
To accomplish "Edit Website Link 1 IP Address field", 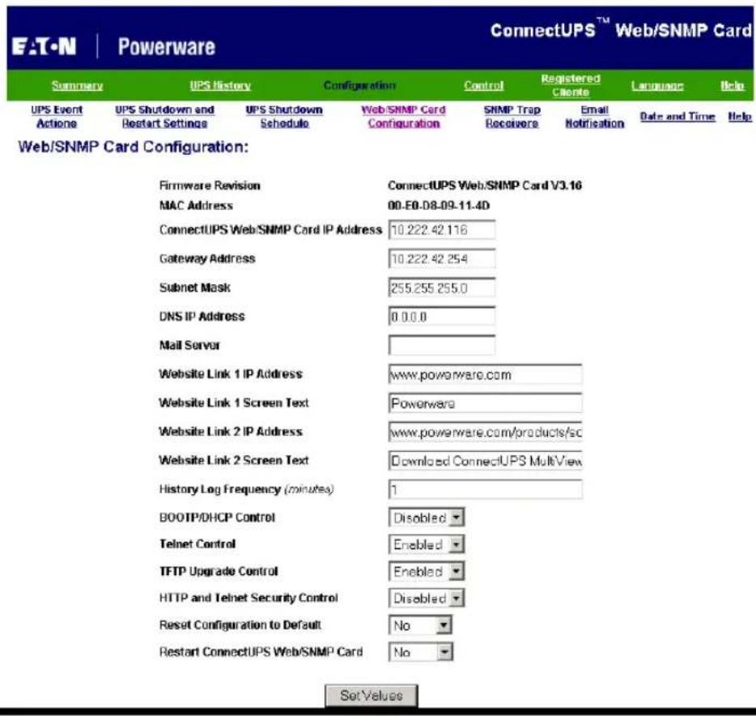I will pyautogui.click(x=485, y=374).
